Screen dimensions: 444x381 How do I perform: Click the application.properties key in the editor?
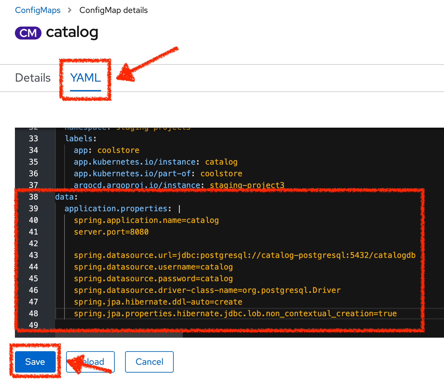click(x=117, y=208)
